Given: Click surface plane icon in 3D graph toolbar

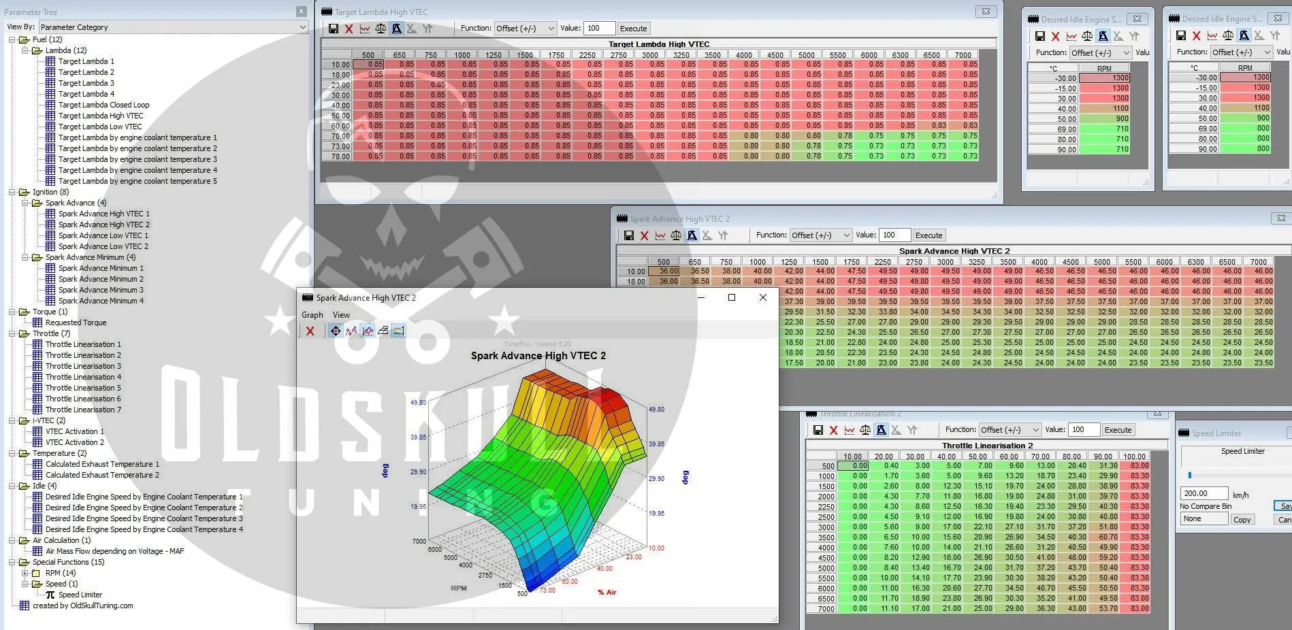Looking at the screenshot, I should tap(383, 331).
